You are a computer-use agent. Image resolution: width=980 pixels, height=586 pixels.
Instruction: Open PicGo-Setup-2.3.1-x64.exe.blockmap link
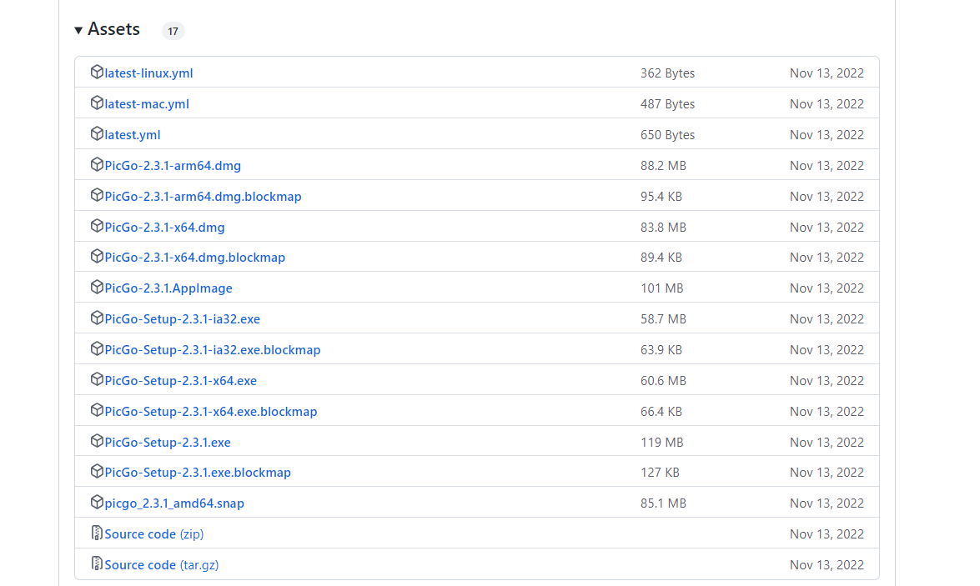(211, 412)
